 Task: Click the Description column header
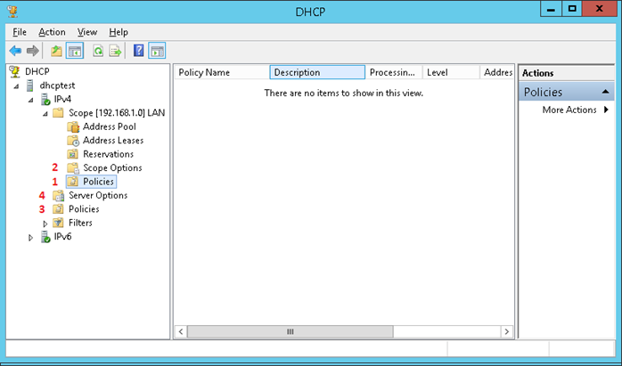click(x=317, y=72)
